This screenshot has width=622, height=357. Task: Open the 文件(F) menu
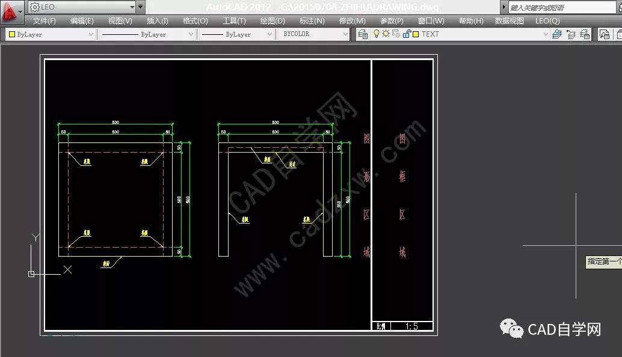coord(44,21)
